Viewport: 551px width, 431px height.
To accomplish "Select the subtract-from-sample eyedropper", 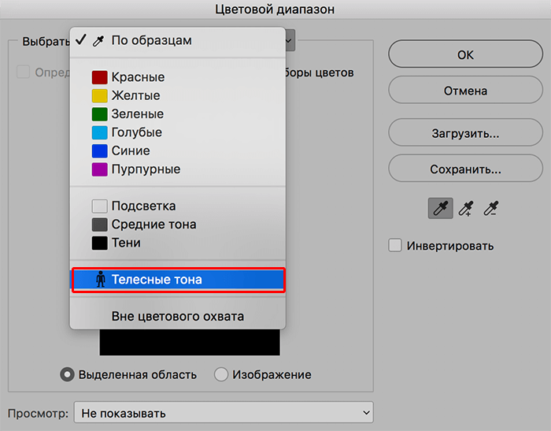I will pyautogui.click(x=491, y=208).
